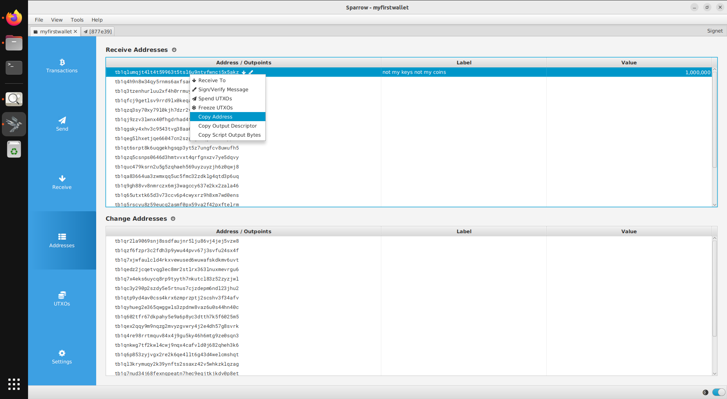Click the sign message pen icon on selected row
Image resolution: width=727 pixels, height=399 pixels.
251,72
